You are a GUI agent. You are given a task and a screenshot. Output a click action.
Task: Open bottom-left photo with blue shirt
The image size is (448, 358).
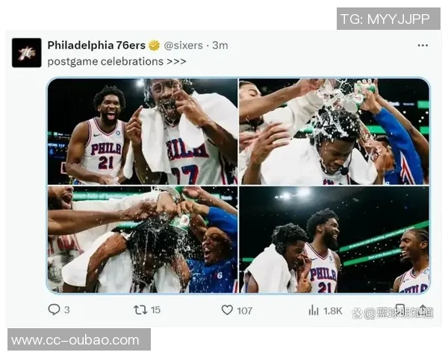143,239
